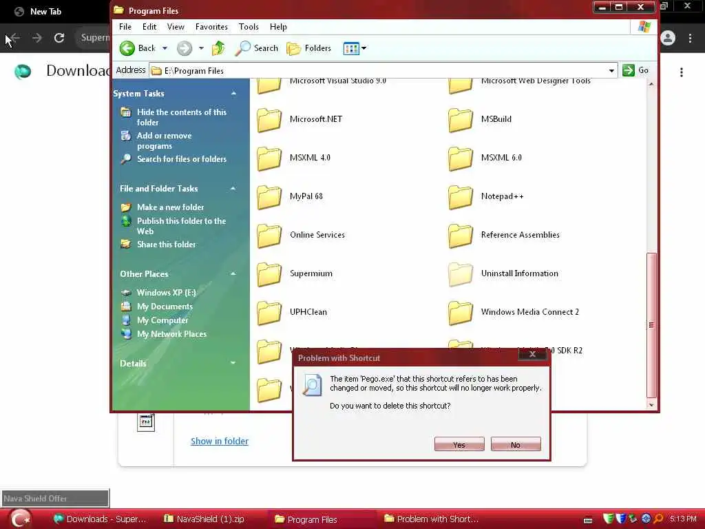Select the MSBuild folder icon
The height and width of the screenshot is (529, 705).
pyautogui.click(x=461, y=120)
